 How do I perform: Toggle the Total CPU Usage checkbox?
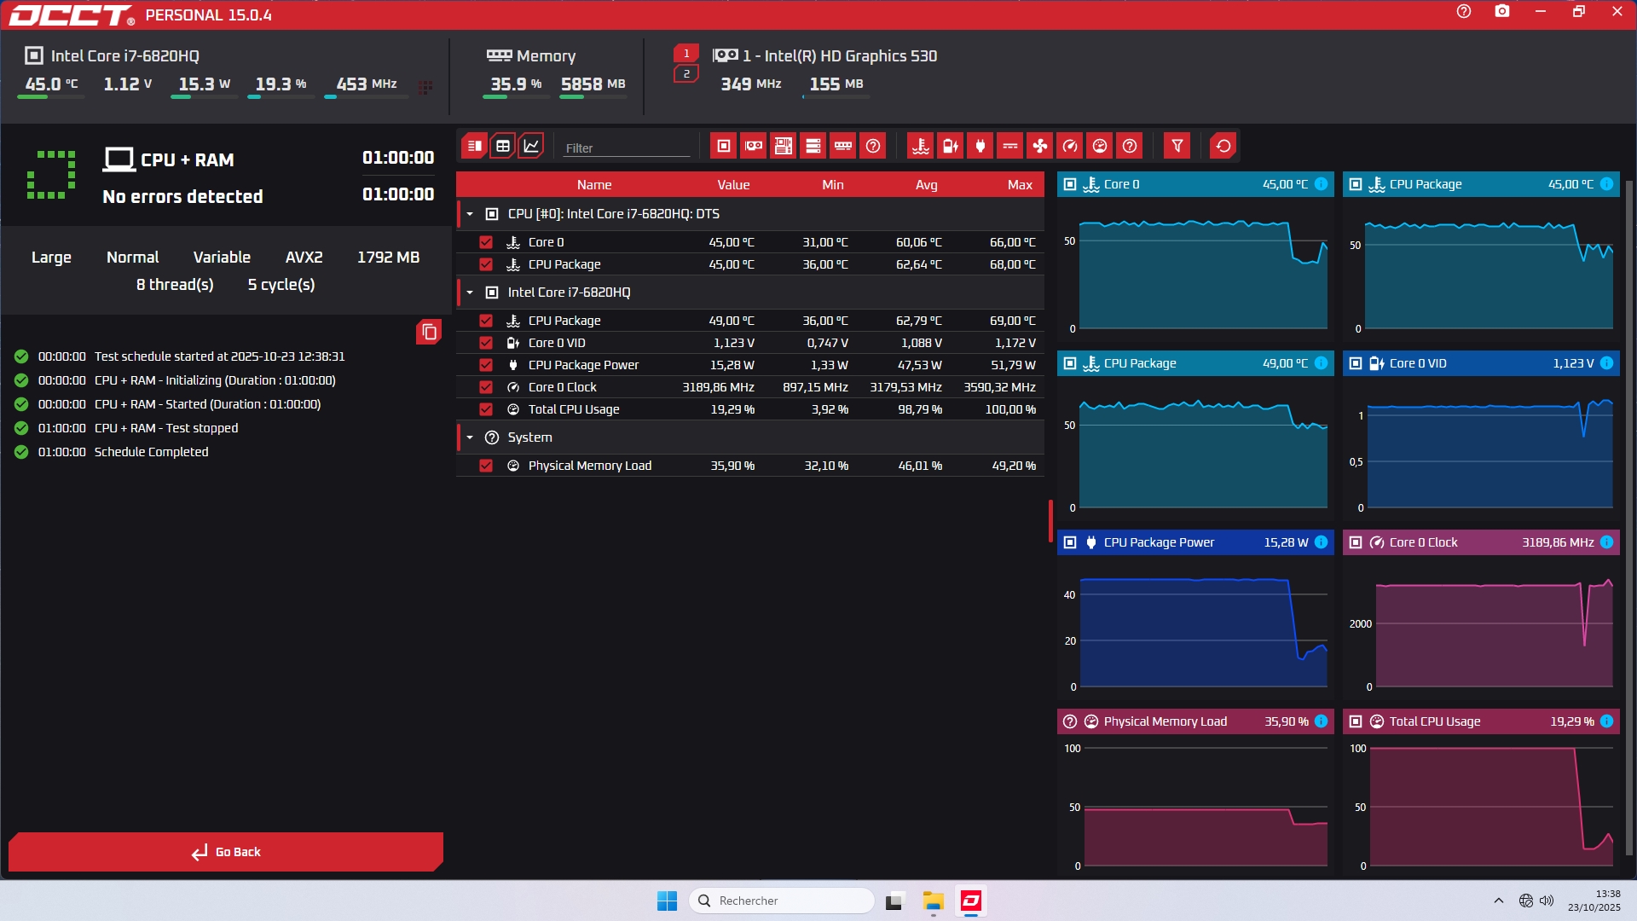(486, 409)
